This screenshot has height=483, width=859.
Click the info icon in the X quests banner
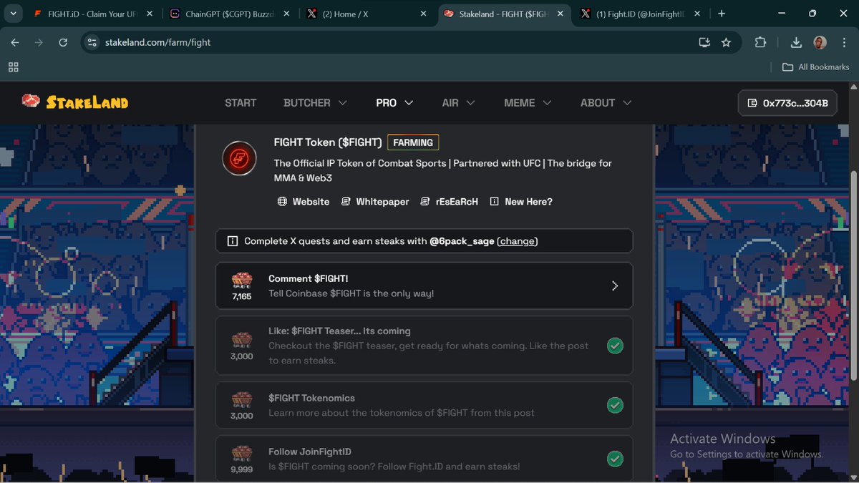[x=232, y=241]
